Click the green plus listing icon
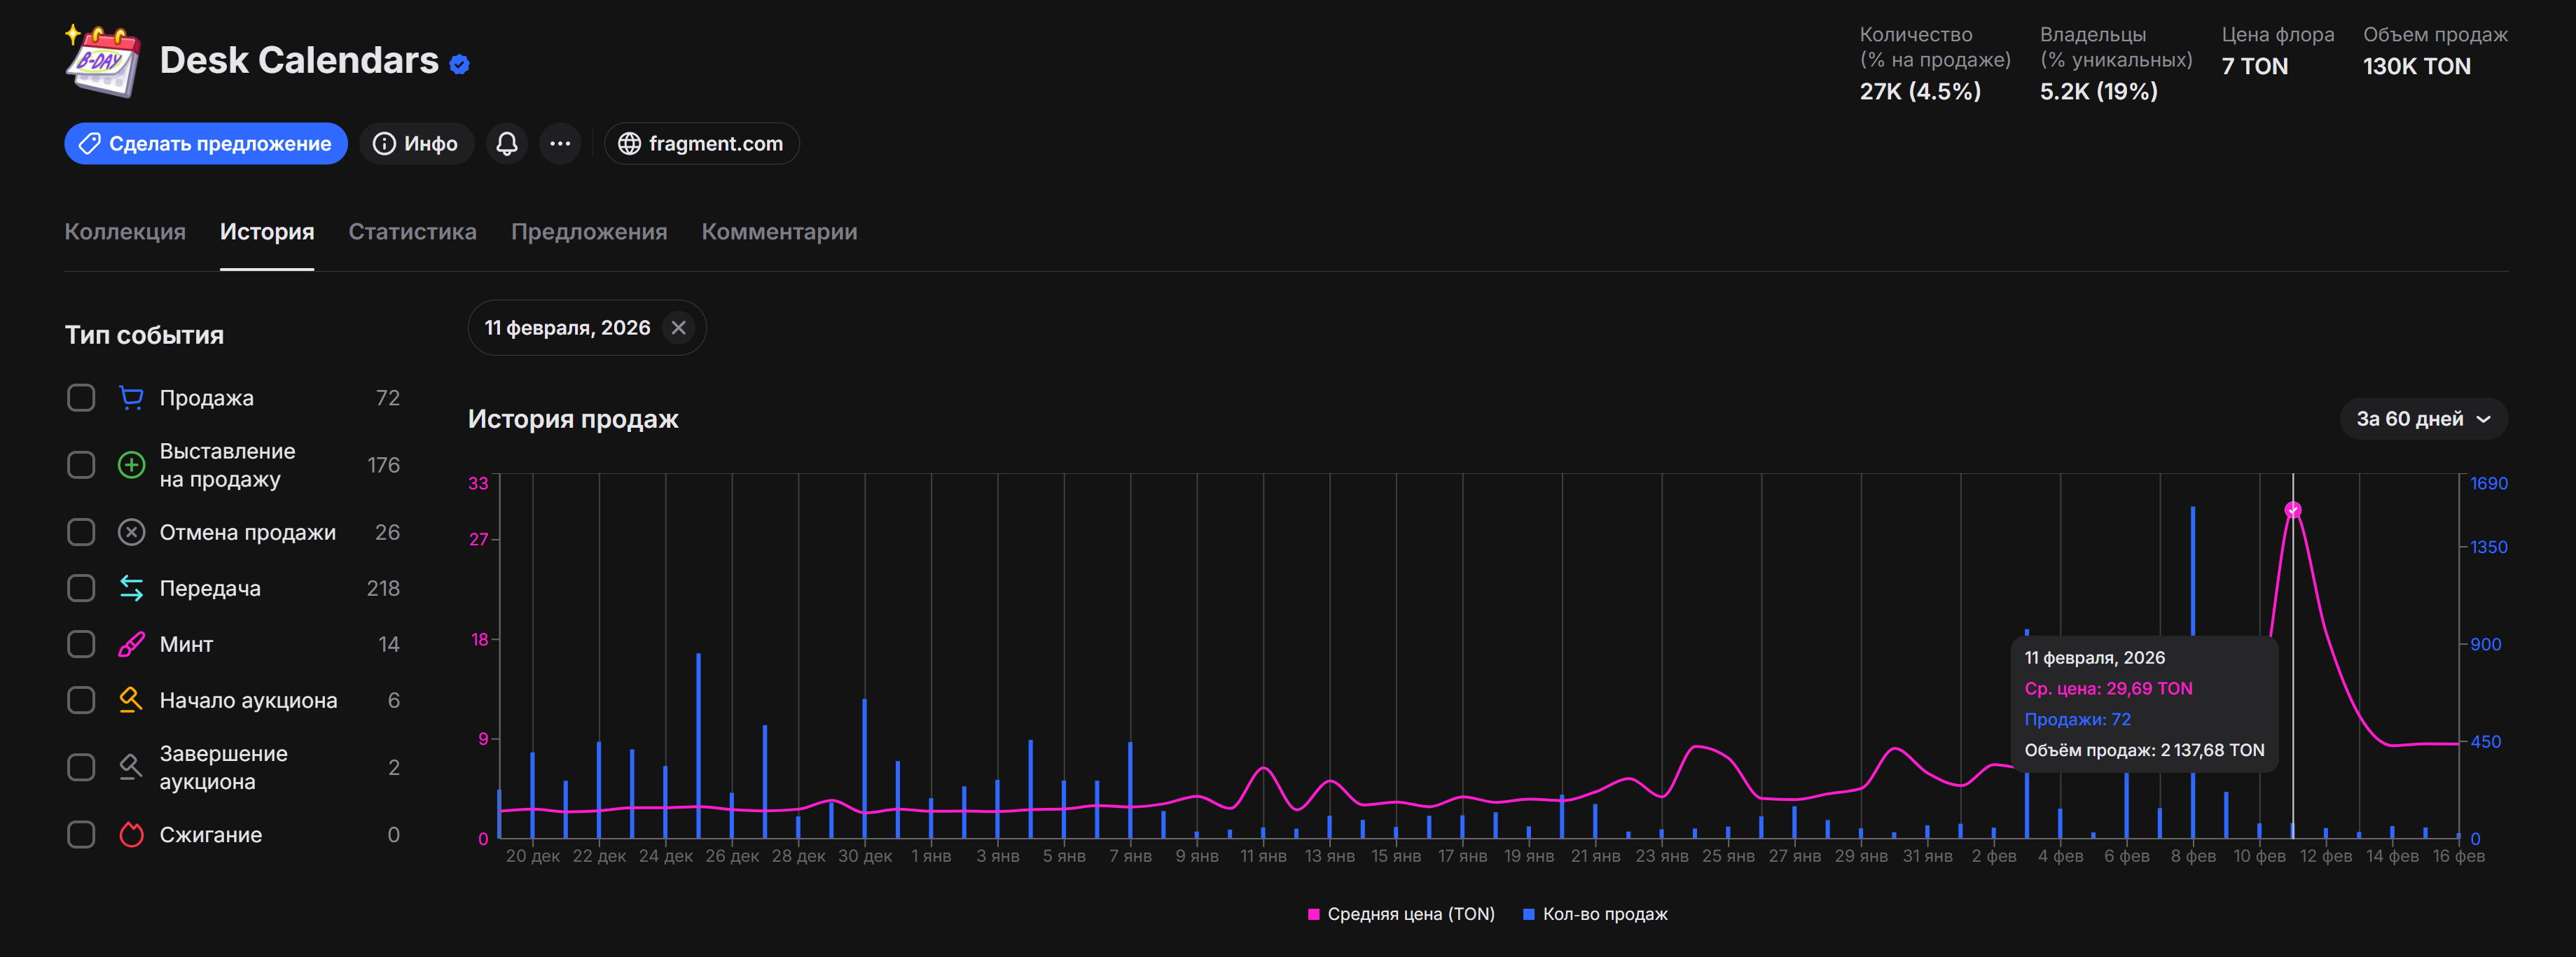Screen dimensions: 2576x957 (x=131, y=465)
